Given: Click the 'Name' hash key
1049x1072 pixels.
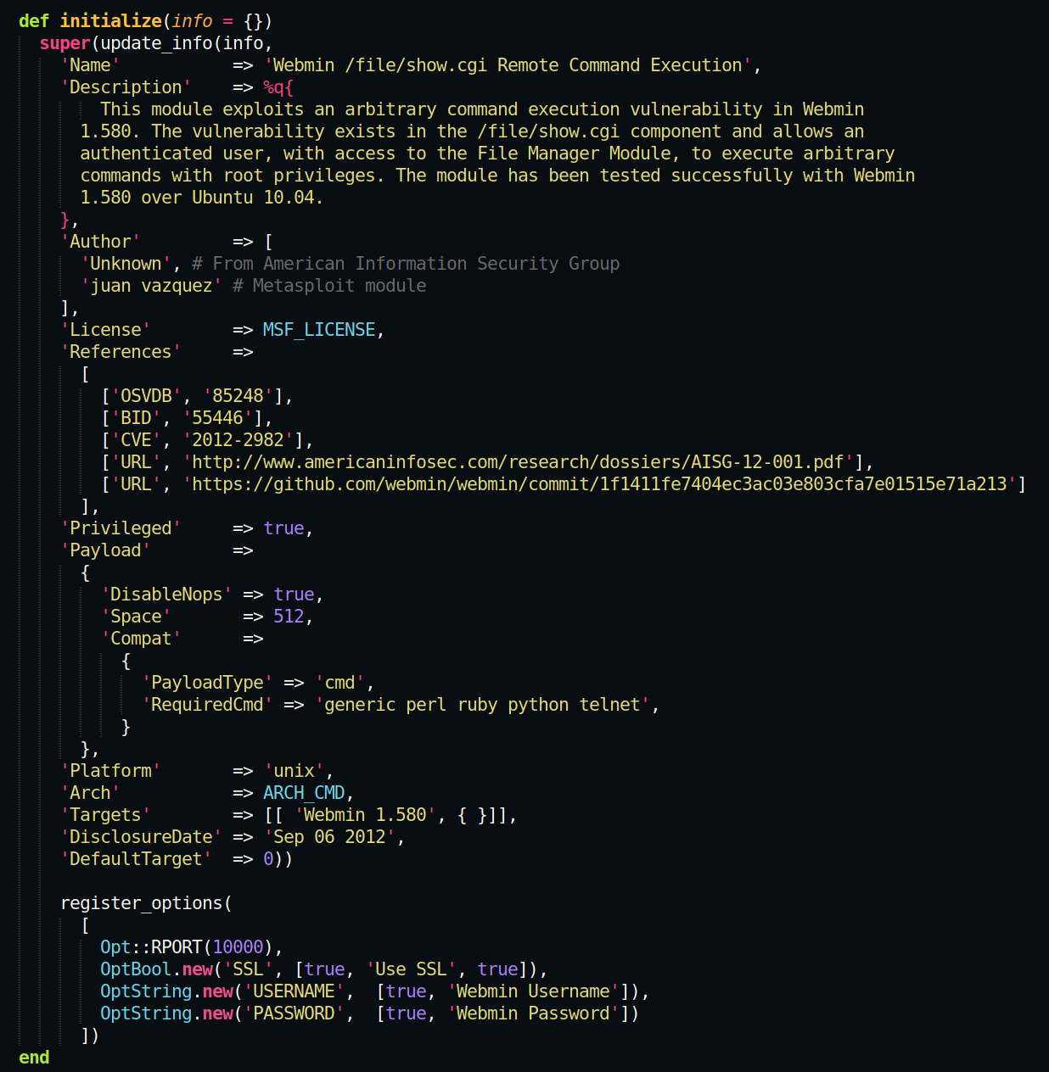Looking at the screenshot, I should tap(90, 65).
